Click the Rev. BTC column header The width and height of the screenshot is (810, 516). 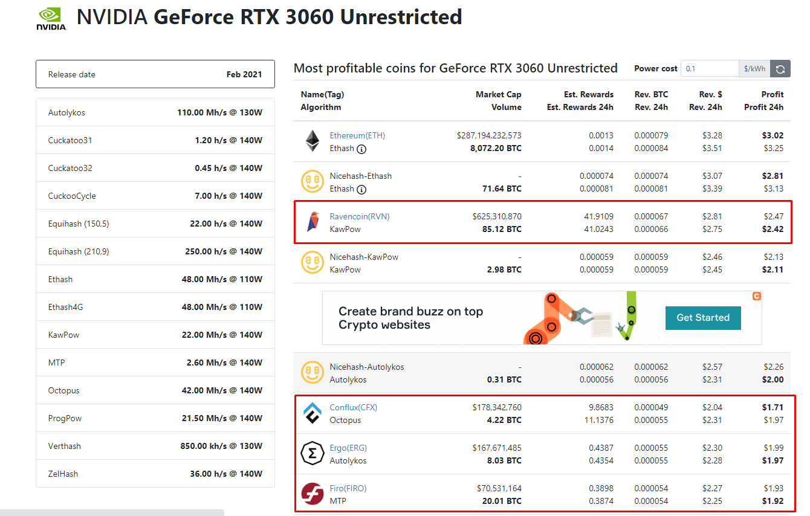coord(650,94)
